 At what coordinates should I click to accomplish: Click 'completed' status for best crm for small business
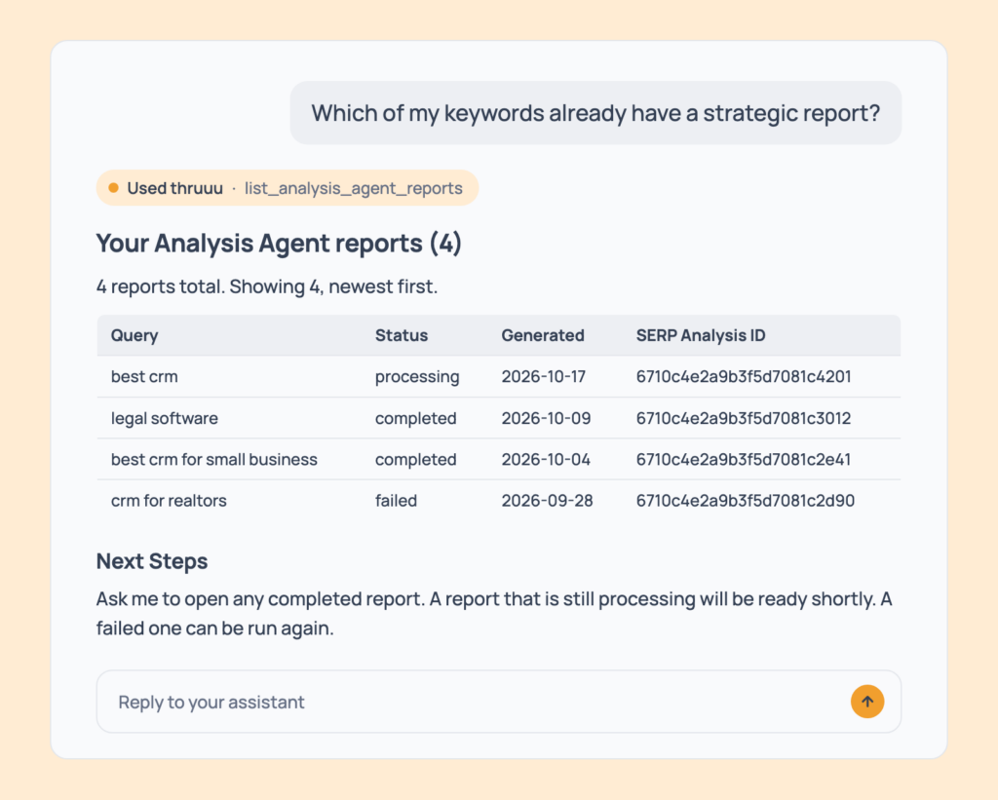point(415,460)
